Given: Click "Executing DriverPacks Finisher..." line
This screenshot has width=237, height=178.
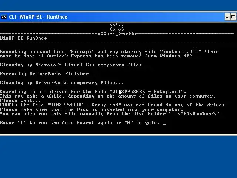Looking at the screenshot, I should click(49, 74).
